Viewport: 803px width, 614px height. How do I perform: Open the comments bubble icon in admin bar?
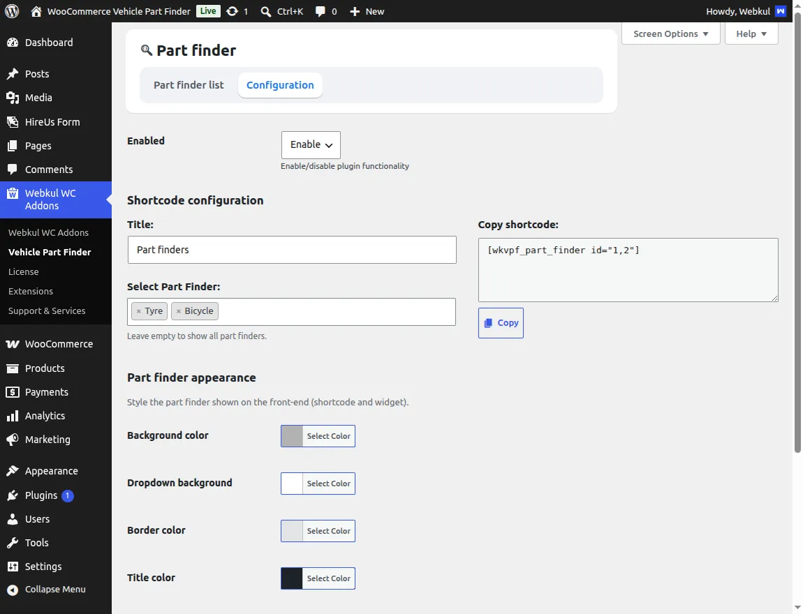tap(320, 11)
